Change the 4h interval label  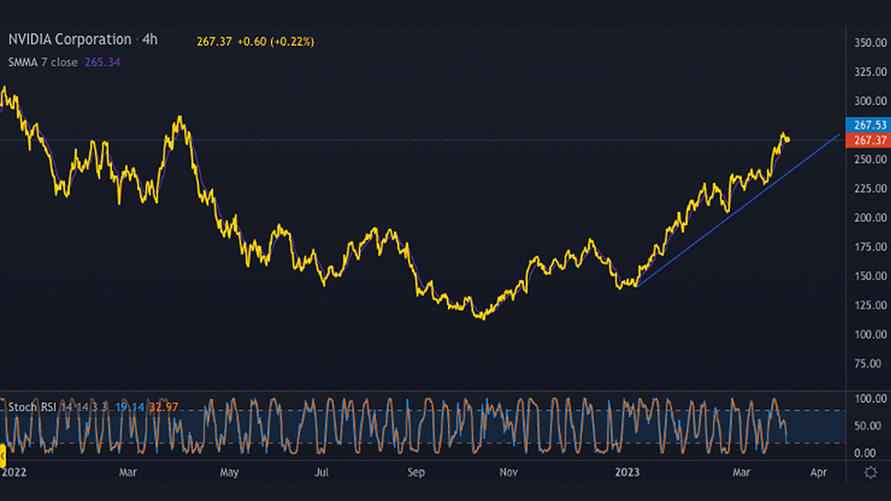coord(150,39)
